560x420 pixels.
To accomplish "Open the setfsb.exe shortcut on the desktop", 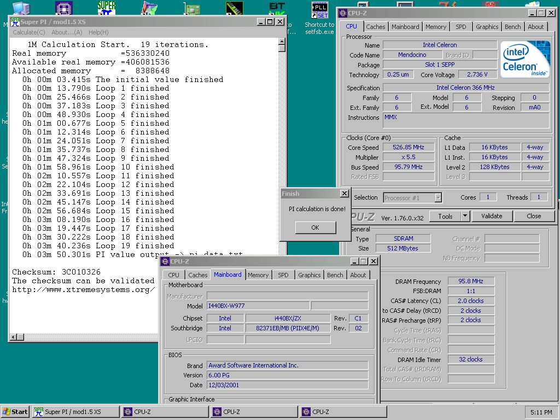I will (319, 18).
